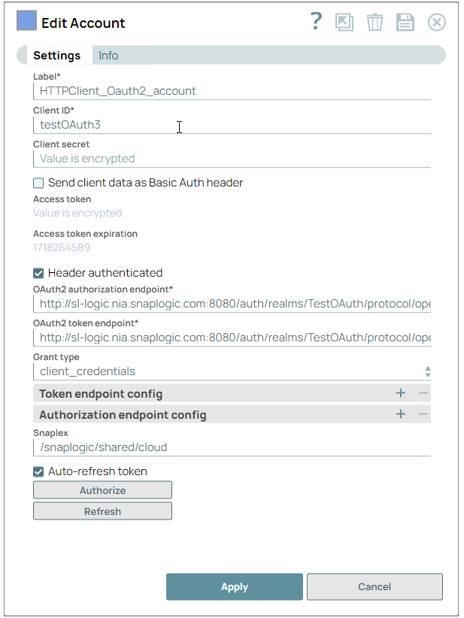The image size is (464, 618).
Task: Click the Authorize button
Action: (102, 490)
